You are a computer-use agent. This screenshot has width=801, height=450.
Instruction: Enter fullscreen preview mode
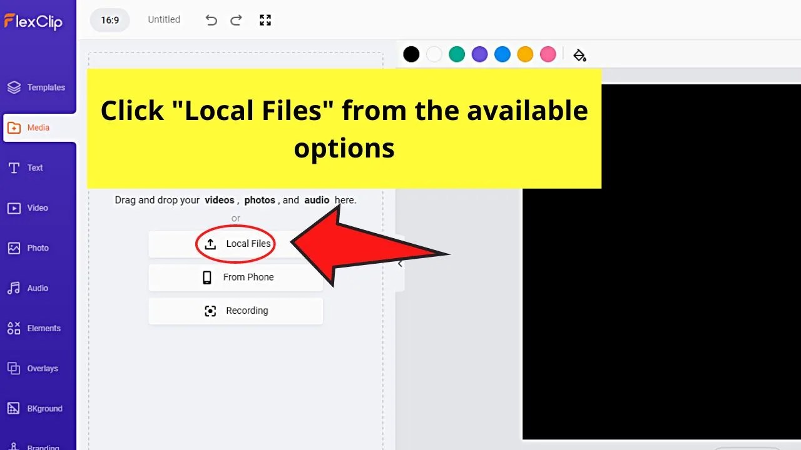click(x=265, y=19)
